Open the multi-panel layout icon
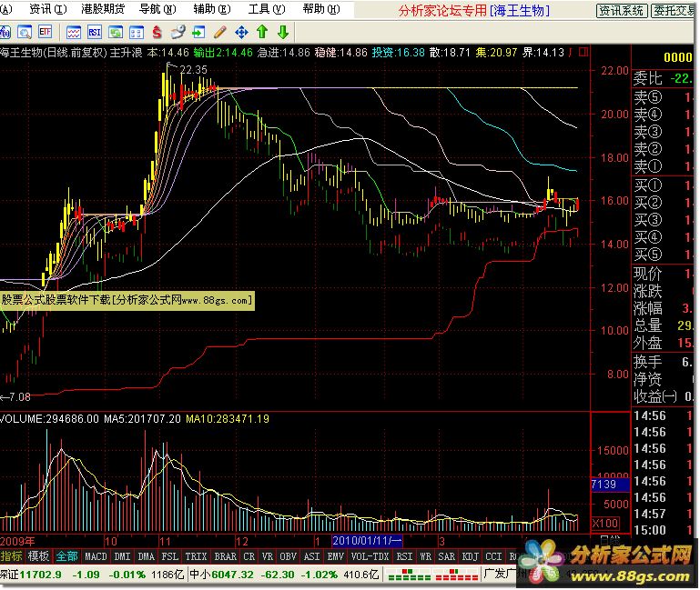The image size is (700, 590). 137,32
